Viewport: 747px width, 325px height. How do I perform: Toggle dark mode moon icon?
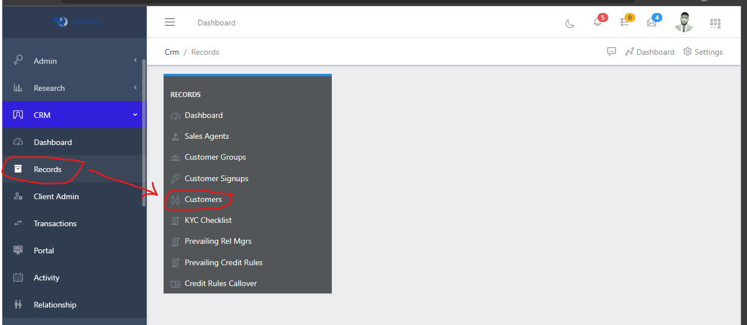570,23
